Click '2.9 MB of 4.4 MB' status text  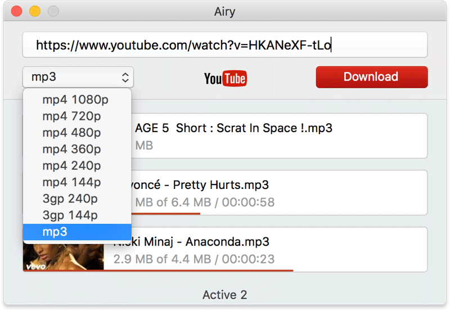point(162,259)
